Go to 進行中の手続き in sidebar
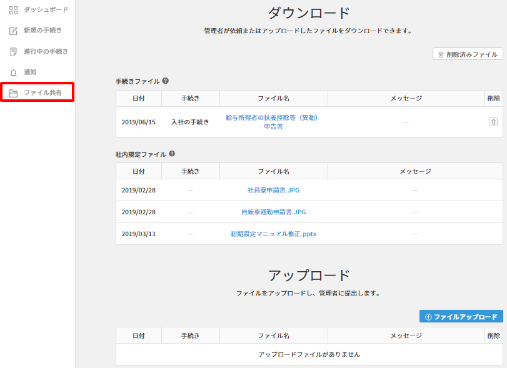The width and height of the screenshot is (507, 368). (46, 51)
